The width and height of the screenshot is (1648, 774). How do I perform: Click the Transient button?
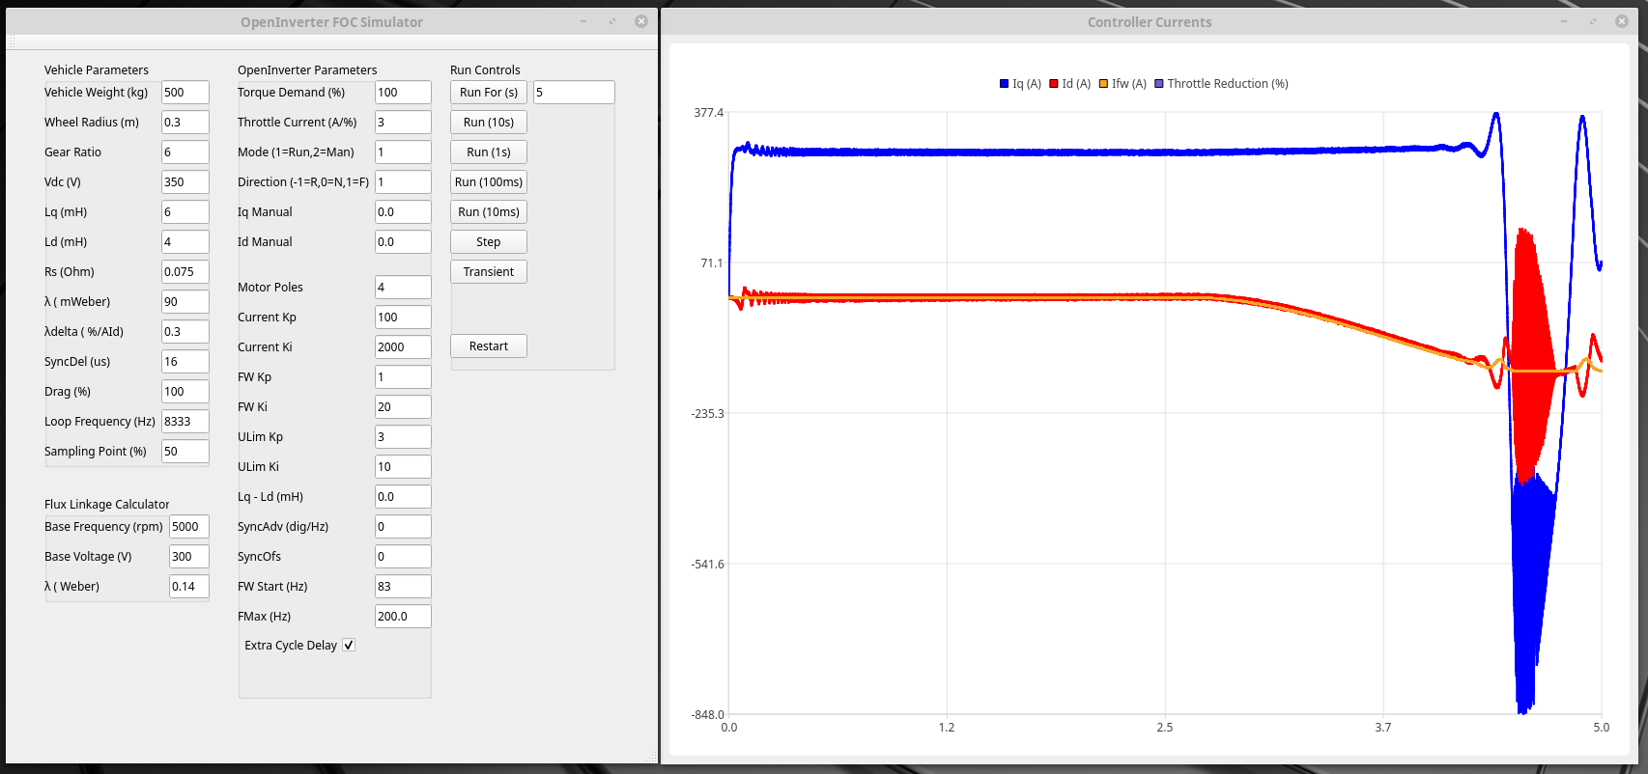pyautogui.click(x=488, y=272)
